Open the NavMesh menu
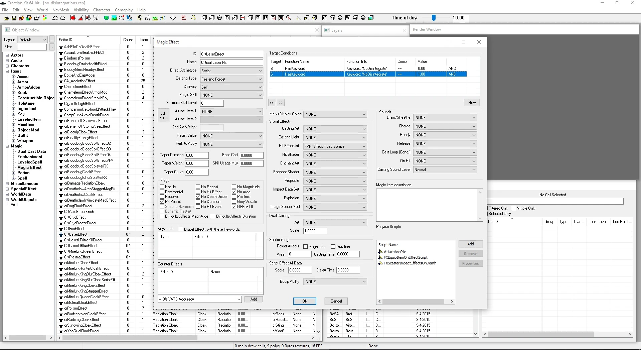This screenshot has height=350, width=641. coord(60,10)
